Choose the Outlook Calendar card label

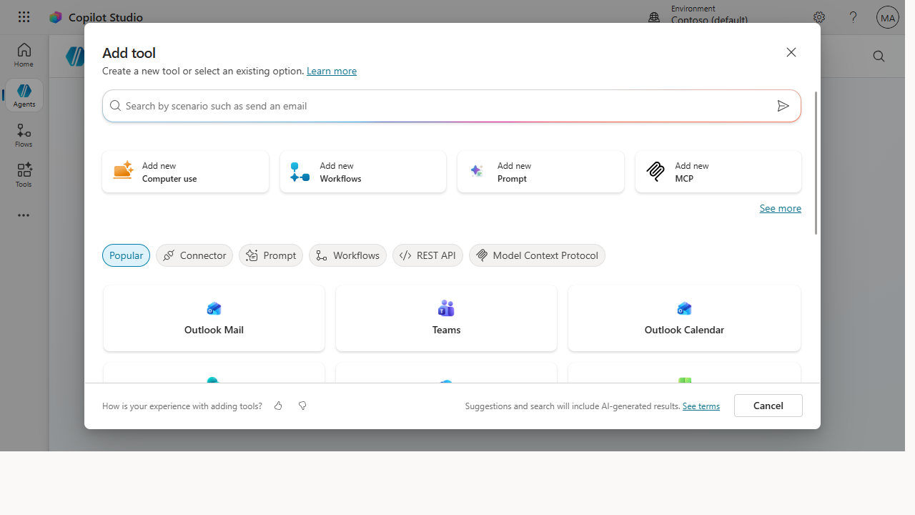click(x=684, y=330)
